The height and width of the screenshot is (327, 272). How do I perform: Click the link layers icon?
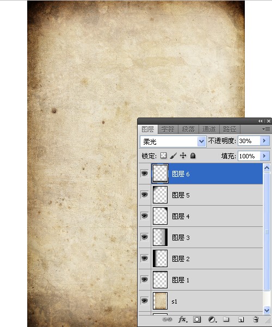point(167,319)
